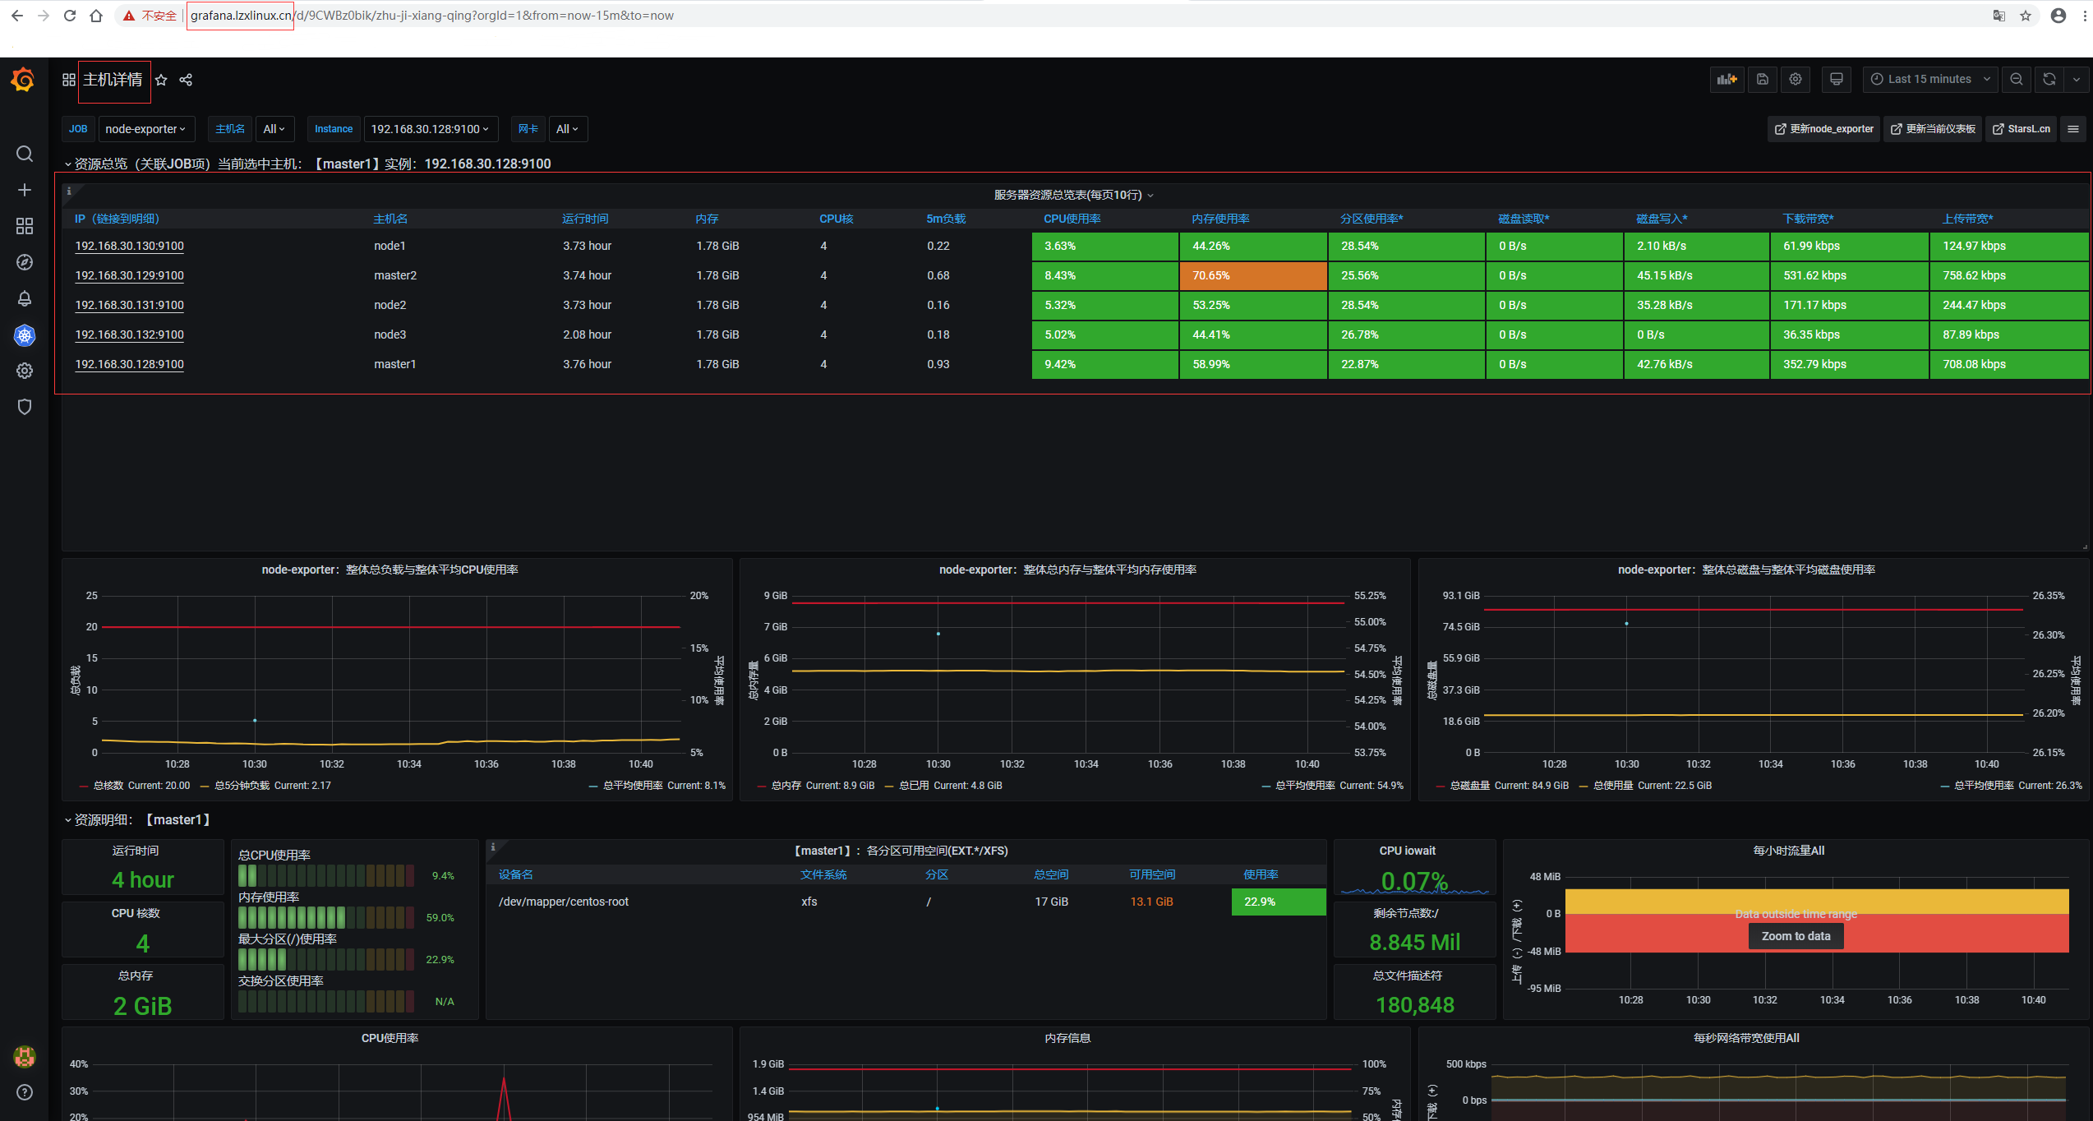This screenshot has width=2093, height=1121.
Task: Click the StarsL.cn link button
Action: point(2021,129)
